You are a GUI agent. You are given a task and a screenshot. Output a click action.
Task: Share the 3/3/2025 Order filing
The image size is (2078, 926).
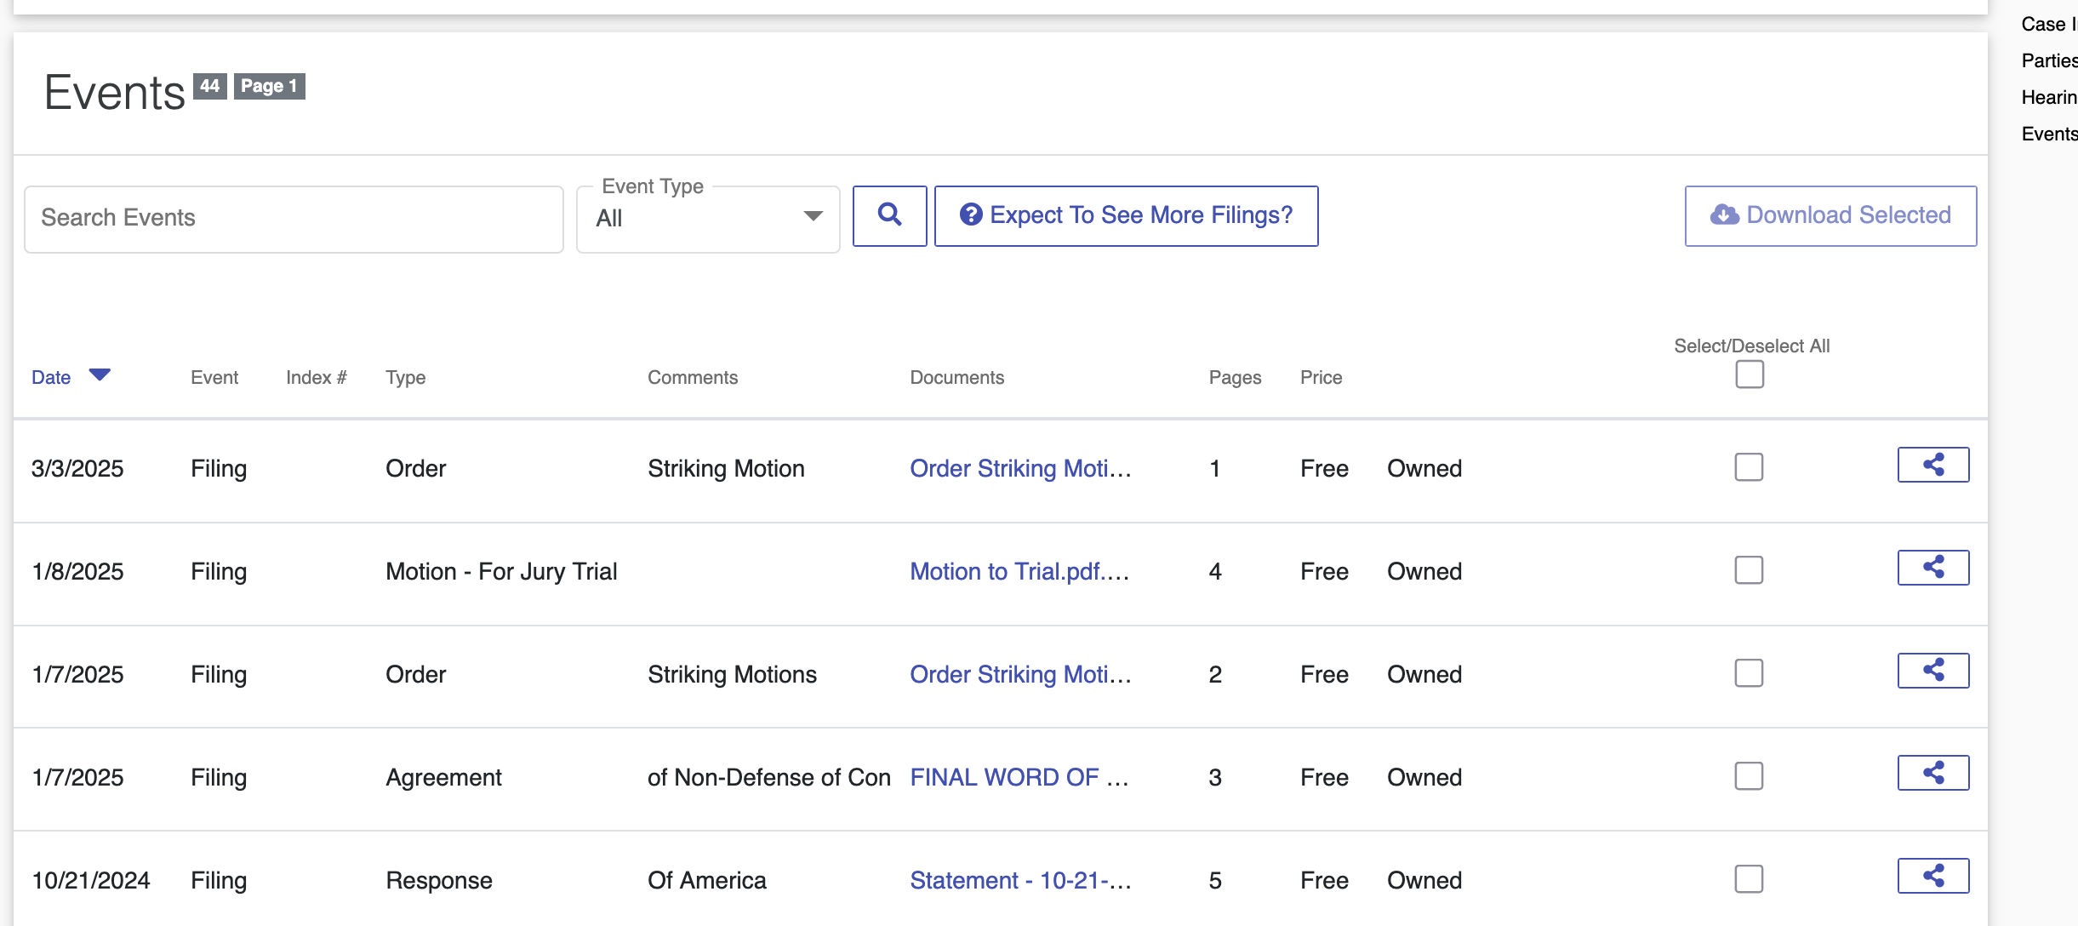click(1932, 465)
